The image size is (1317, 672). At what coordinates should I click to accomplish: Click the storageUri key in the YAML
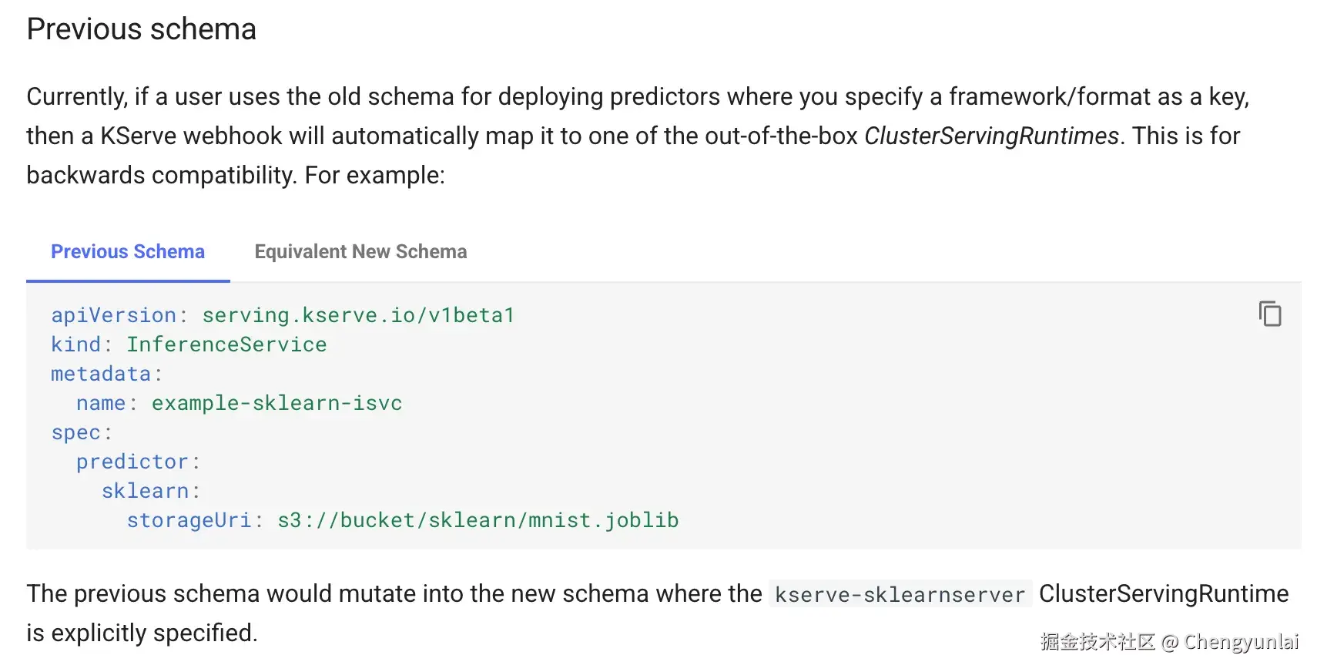(x=189, y=520)
